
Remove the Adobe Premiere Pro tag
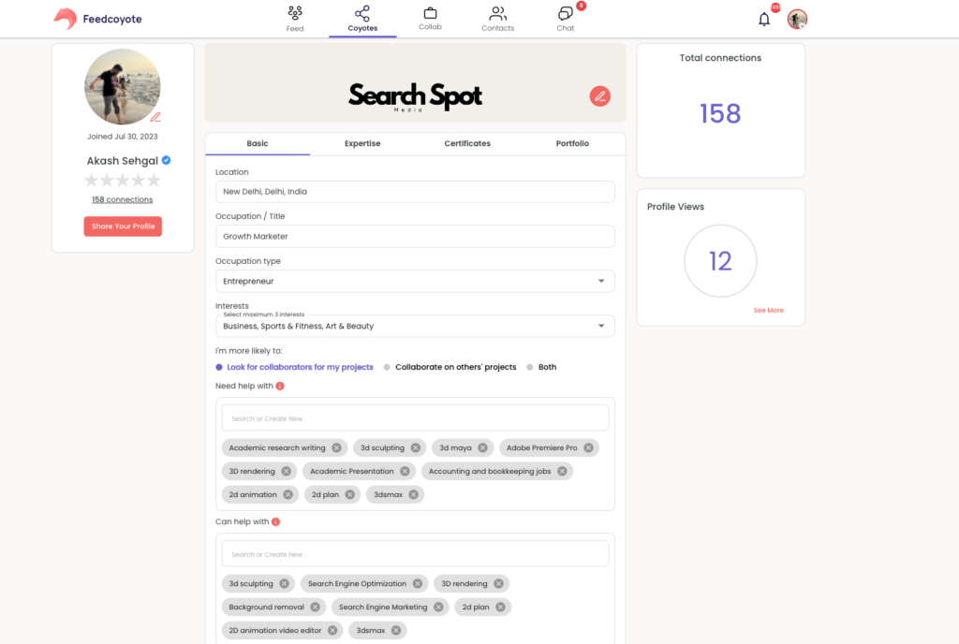[x=588, y=448]
